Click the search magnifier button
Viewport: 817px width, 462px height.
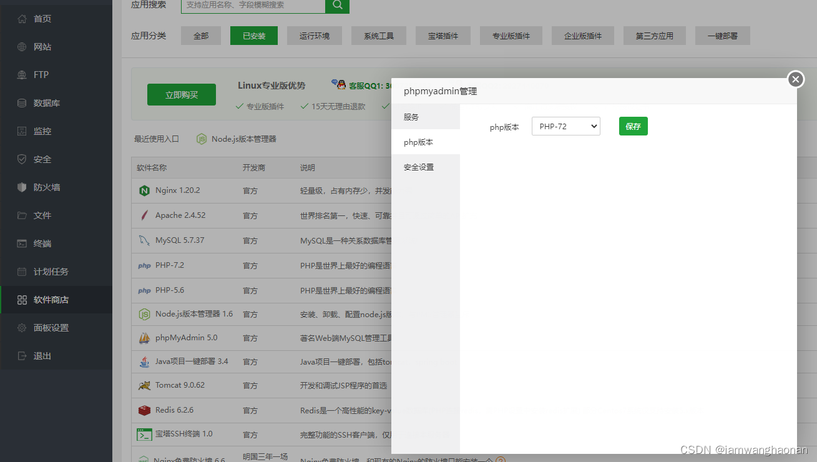(x=337, y=5)
